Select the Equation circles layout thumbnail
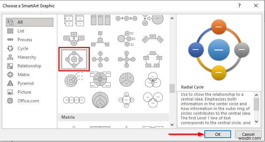Viewport: 265px width, 142px height. (x=127, y=18)
